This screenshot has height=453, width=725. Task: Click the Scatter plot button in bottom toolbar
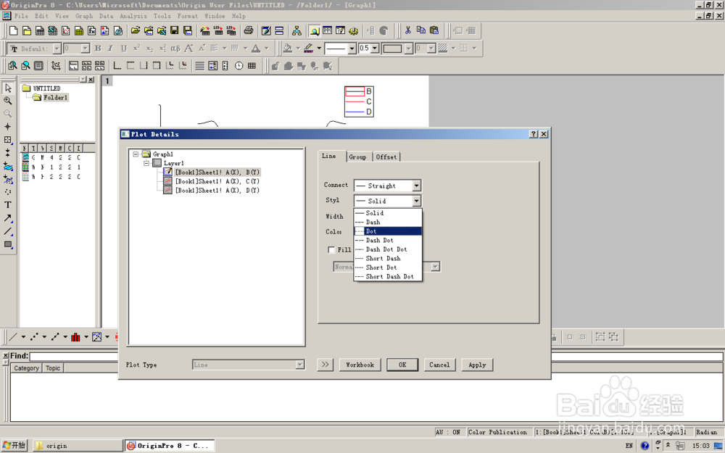coord(34,337)
